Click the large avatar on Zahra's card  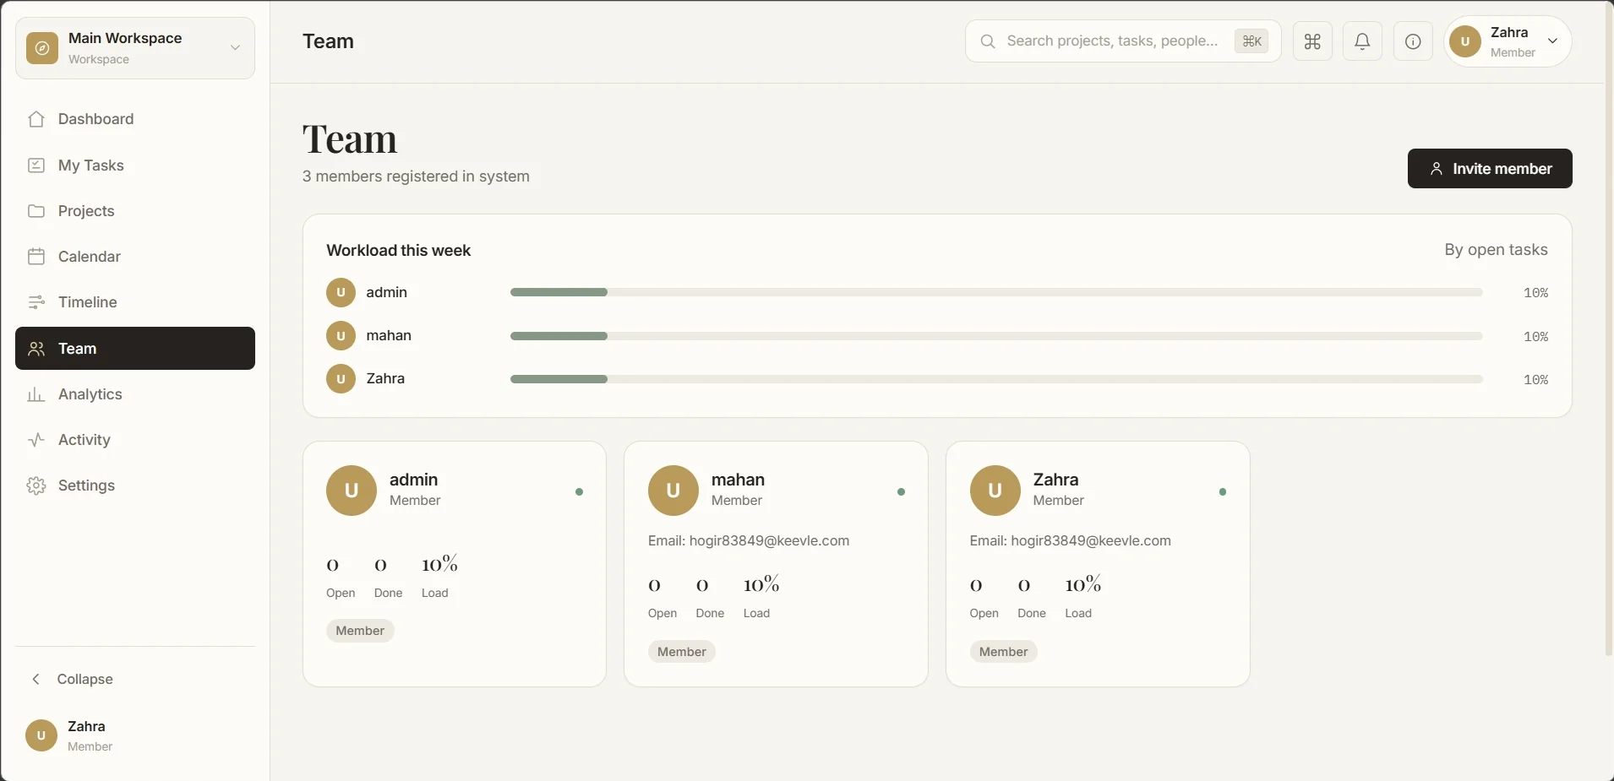point(995,491)
